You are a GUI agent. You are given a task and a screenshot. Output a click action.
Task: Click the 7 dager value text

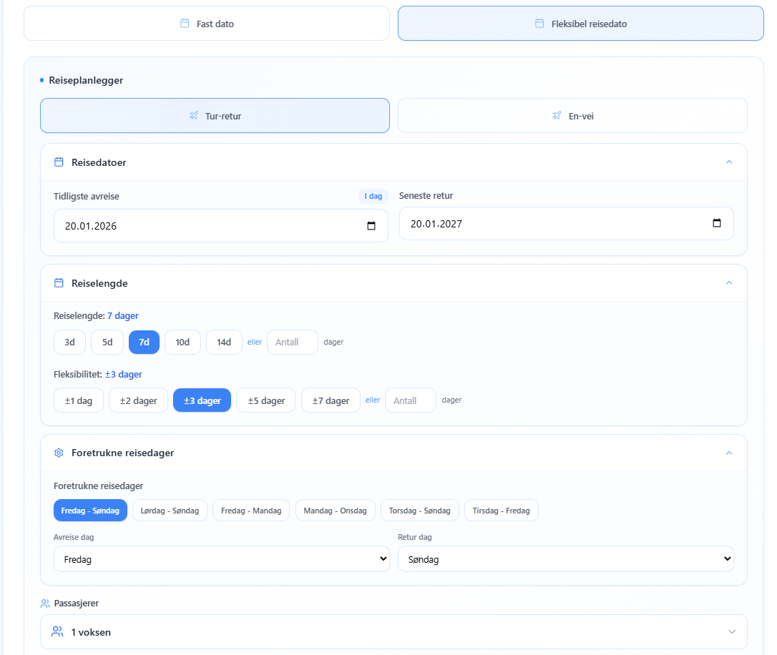click(123, 316)
